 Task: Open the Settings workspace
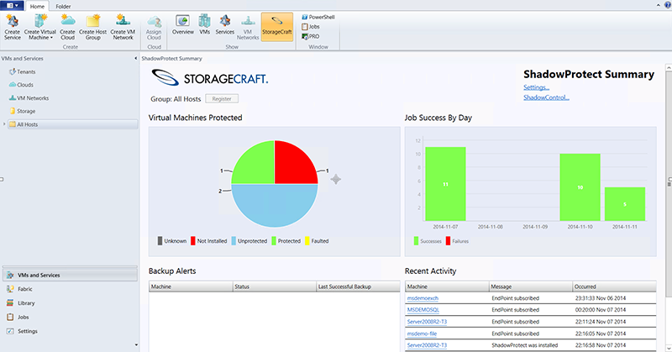(22, 331)
